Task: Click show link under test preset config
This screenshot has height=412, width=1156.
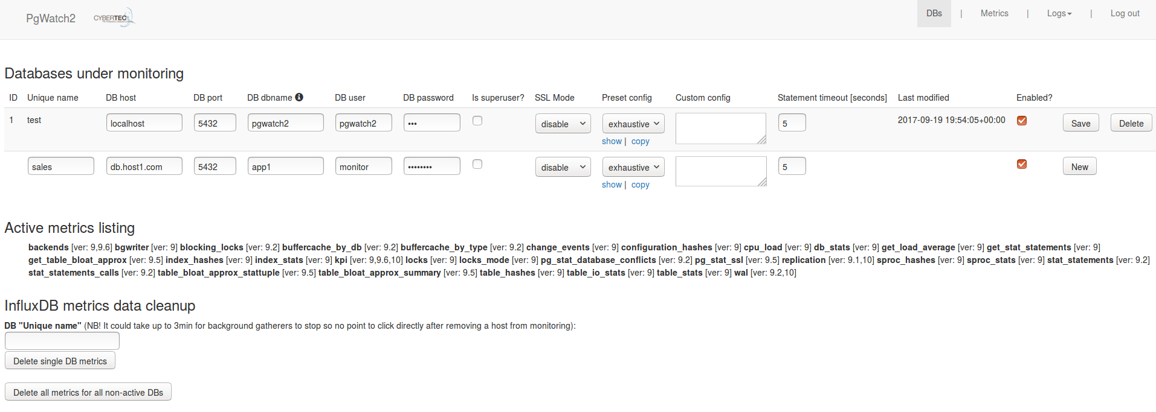Action: pos(612,141)
